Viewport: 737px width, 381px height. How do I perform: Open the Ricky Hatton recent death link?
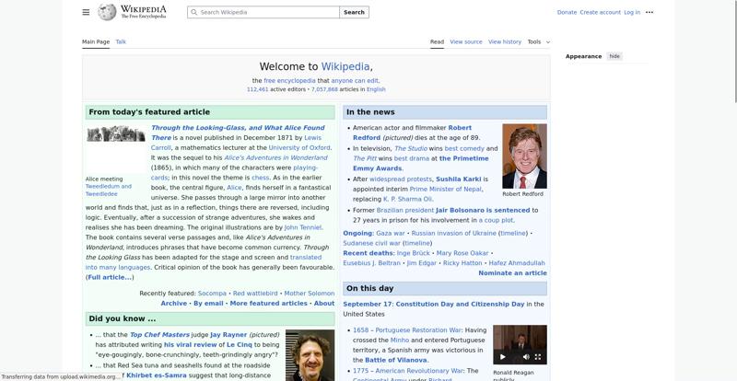click(462, 263)
